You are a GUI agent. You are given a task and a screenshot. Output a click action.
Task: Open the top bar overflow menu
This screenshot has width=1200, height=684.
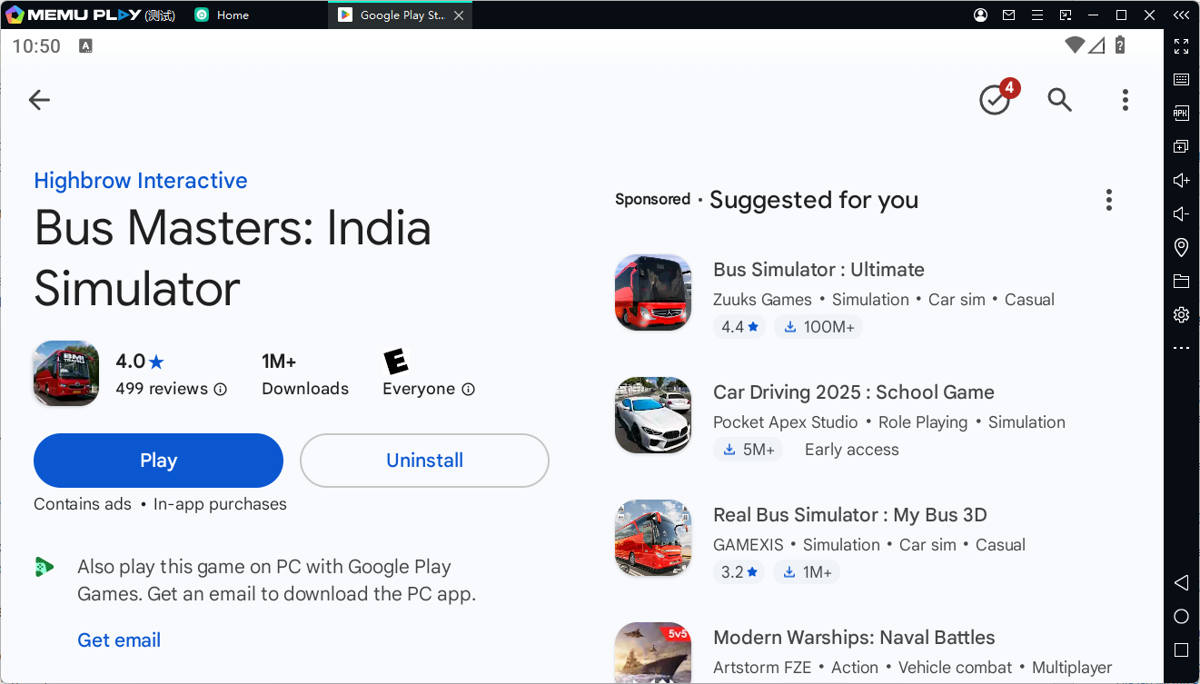[1125, 100]
